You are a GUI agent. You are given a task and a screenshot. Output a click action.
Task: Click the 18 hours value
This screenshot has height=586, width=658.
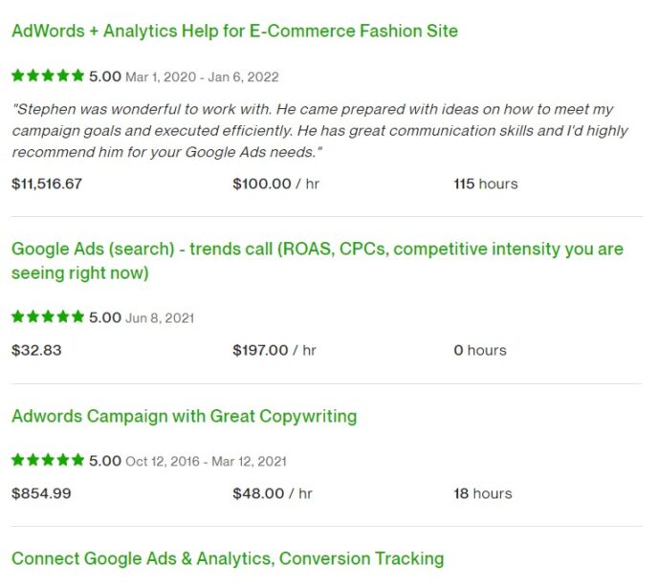482,493
